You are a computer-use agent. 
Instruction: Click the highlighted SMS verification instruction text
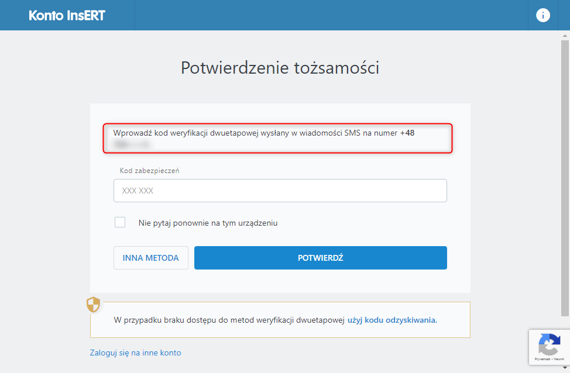pyautogui.click(x=257, y=133)
